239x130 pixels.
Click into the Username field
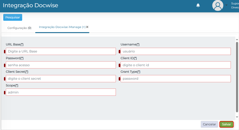(176, 51)
